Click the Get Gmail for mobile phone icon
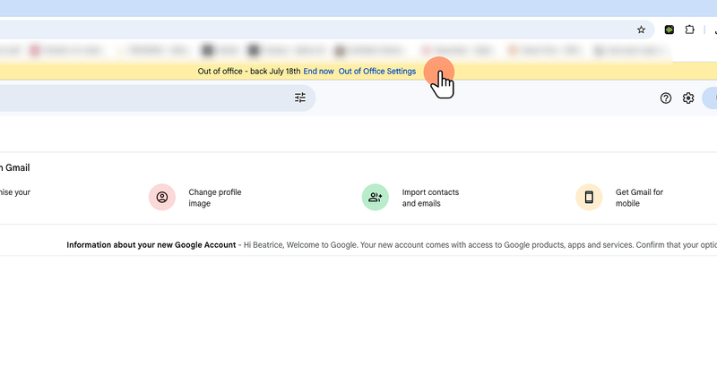Image resolution: width=717 pixels, height=391 pixels. pos(589,197)
